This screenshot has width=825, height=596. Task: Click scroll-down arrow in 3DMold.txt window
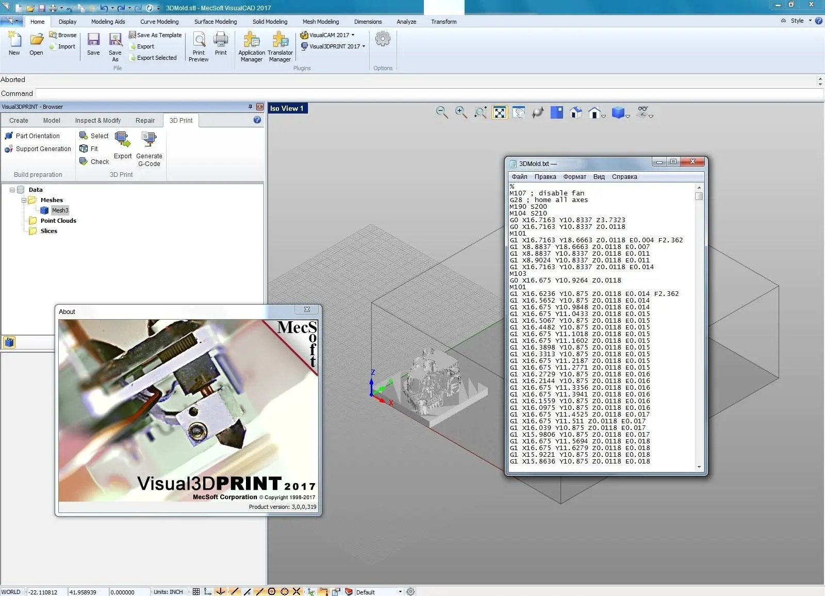pos(699,467)
